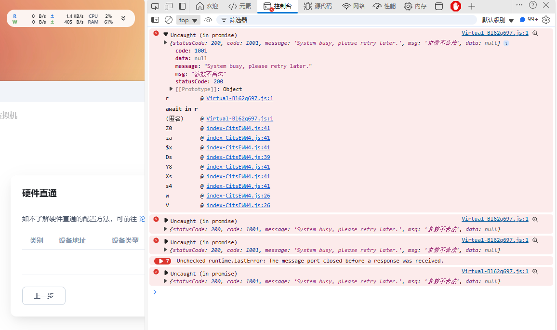Open the 源代码 sources tab
557x330 pixels.
click(318, 6)
